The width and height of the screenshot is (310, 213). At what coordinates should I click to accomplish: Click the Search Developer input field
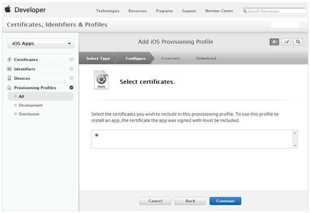click(x=273, y=11)
